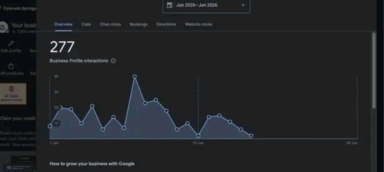384x172 pixels.
Task: Click the 40 label on the chart's y-axis
Action: coord(56,77)
